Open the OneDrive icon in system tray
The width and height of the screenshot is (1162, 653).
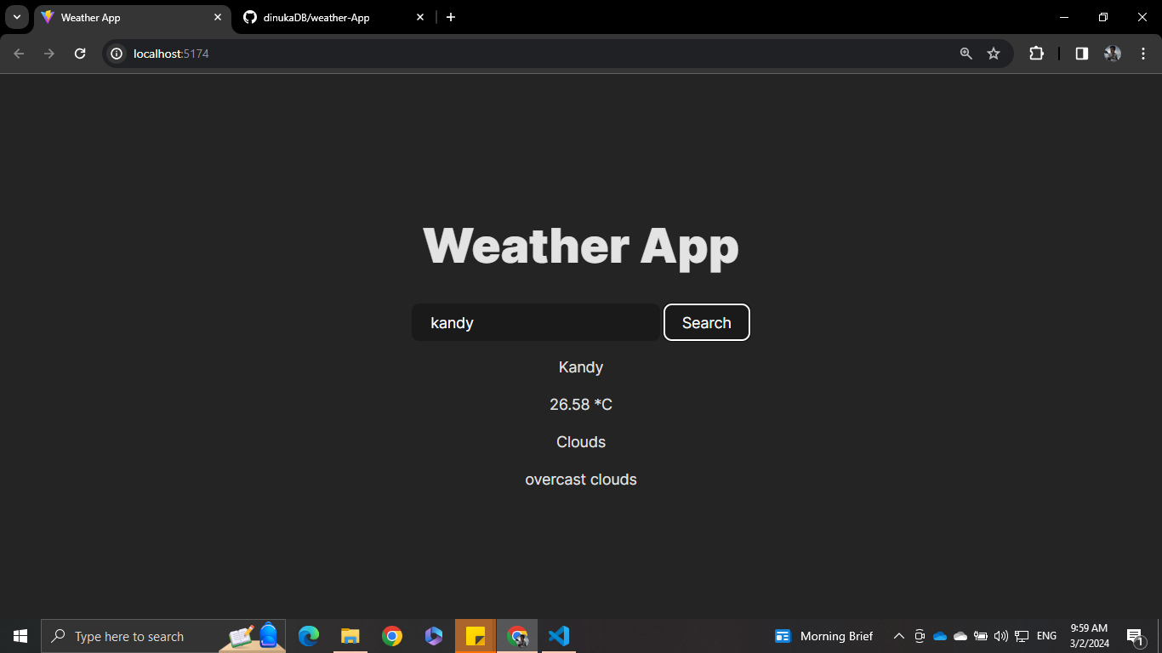940,635
